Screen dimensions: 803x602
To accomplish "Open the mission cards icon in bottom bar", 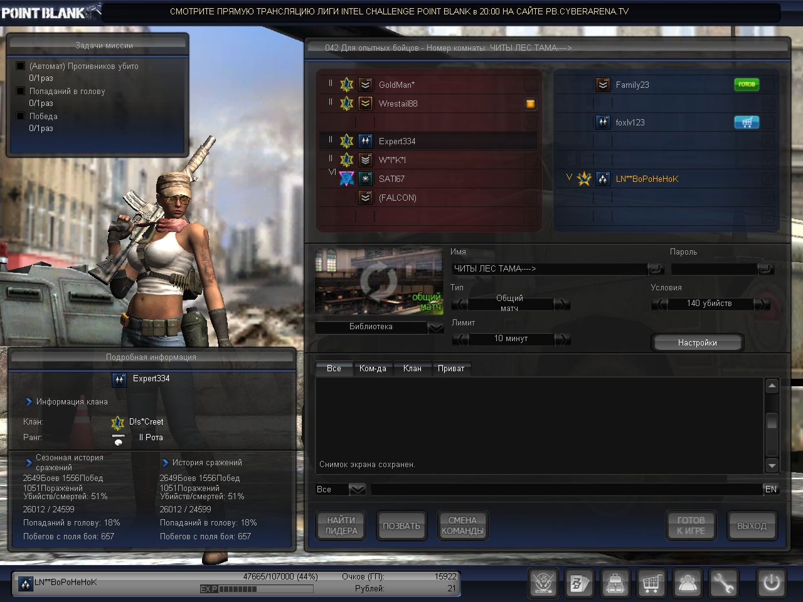I will tap(579, 584).
